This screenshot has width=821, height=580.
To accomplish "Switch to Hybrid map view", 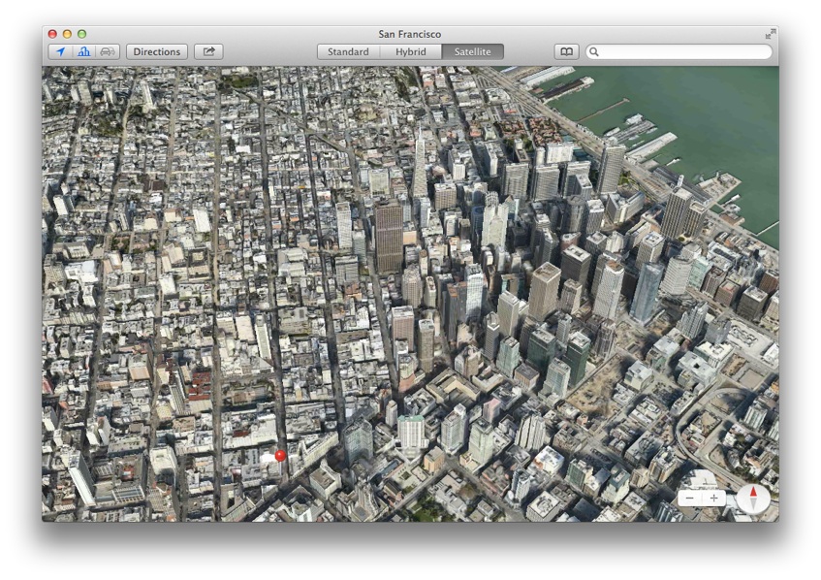I will 410,51.
